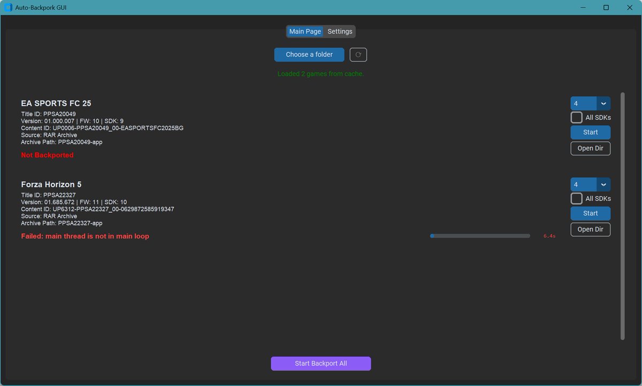The image size is (642, 386).
Task: Click the Failed: main thread error message
Action: coord(85,236)
